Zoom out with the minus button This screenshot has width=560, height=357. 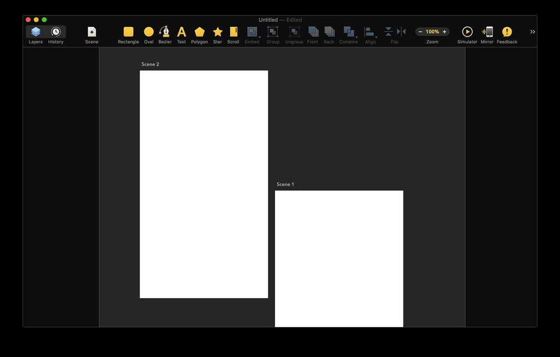[420, 32]
